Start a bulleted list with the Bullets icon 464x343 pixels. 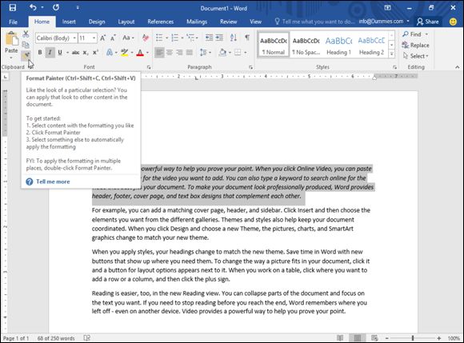click(x=159, y=38)
